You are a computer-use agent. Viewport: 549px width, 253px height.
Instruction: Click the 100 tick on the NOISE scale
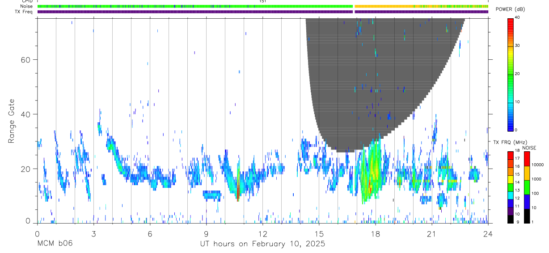coord(535,193)
